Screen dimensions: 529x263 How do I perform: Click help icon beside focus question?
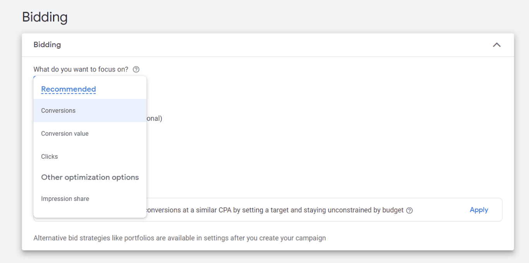pos(136,70)
